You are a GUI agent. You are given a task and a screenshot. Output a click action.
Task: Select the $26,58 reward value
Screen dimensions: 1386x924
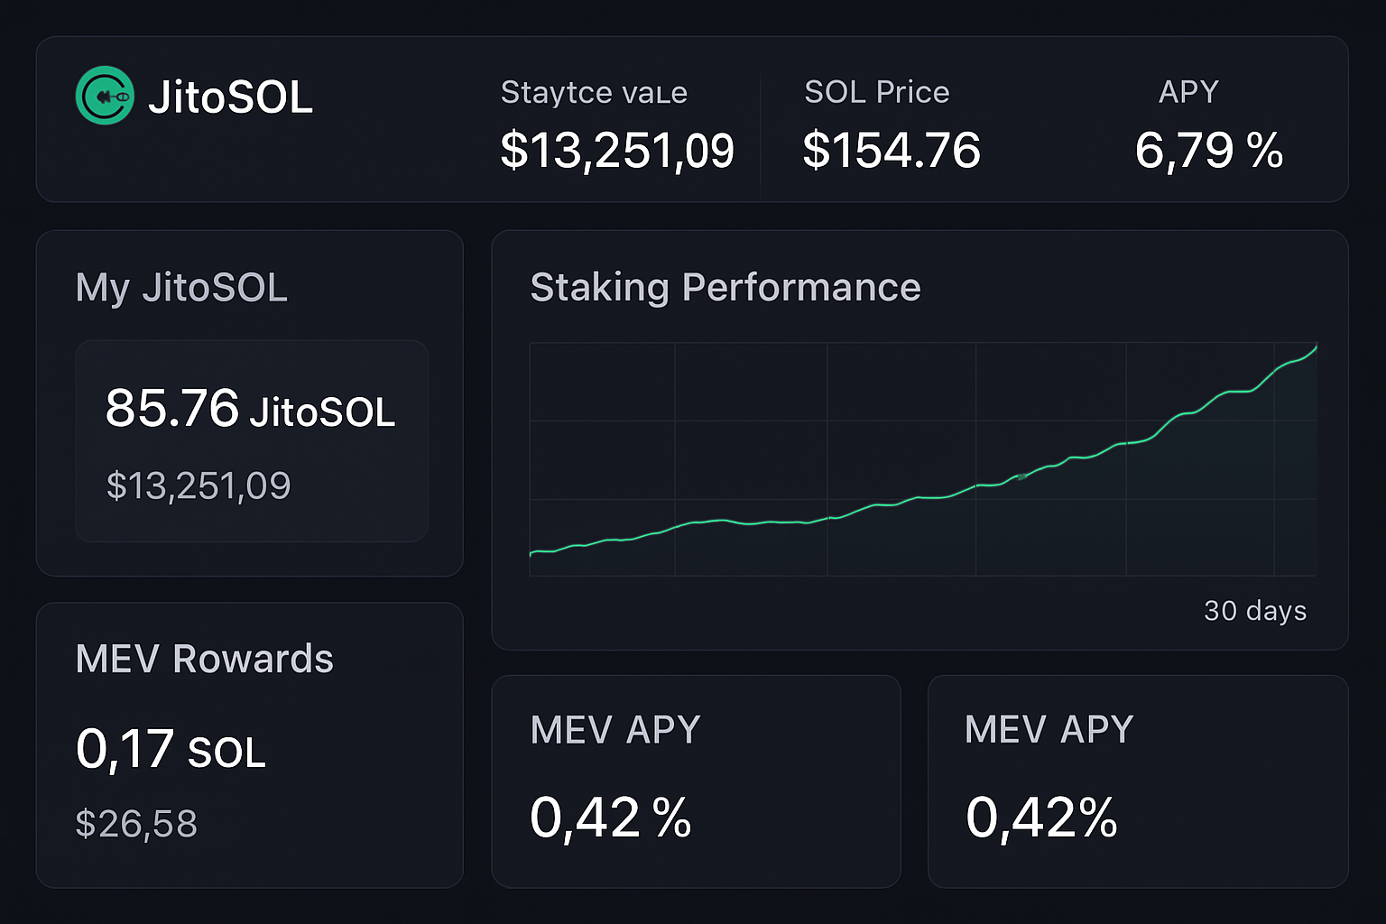tap(136, 822)
